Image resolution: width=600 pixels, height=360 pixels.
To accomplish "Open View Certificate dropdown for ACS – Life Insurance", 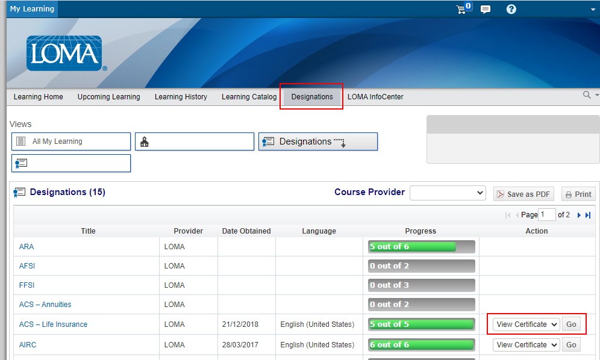I will coord(526,324).
